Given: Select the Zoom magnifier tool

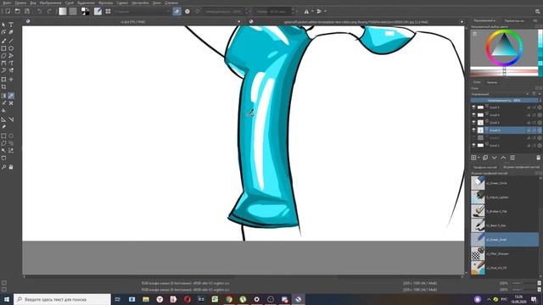Looking at the screenshot, I should [3, 167].
